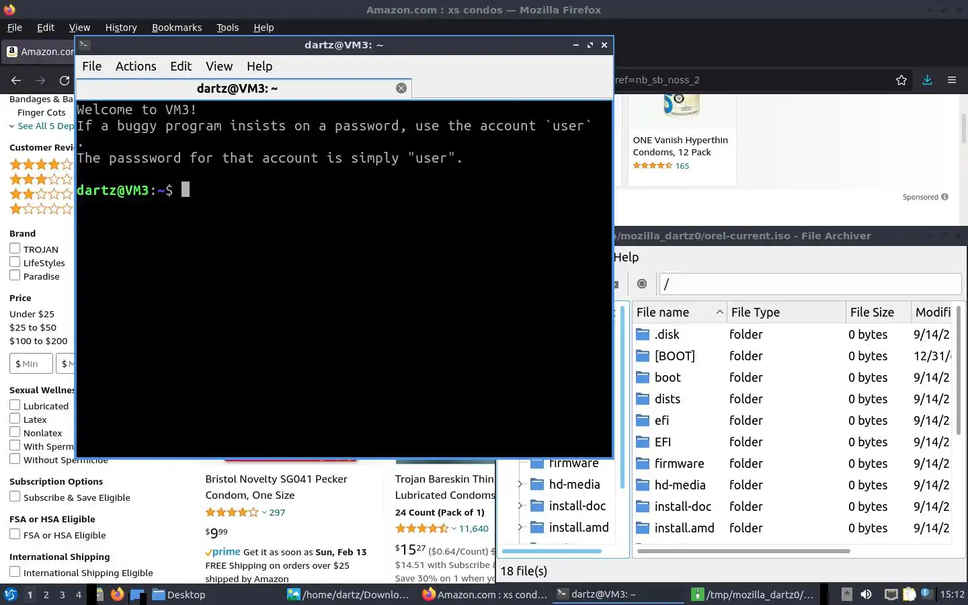Open Firefox hamburger application menu
This screenshot has width=968, height=605.
(x=952, y=79)
